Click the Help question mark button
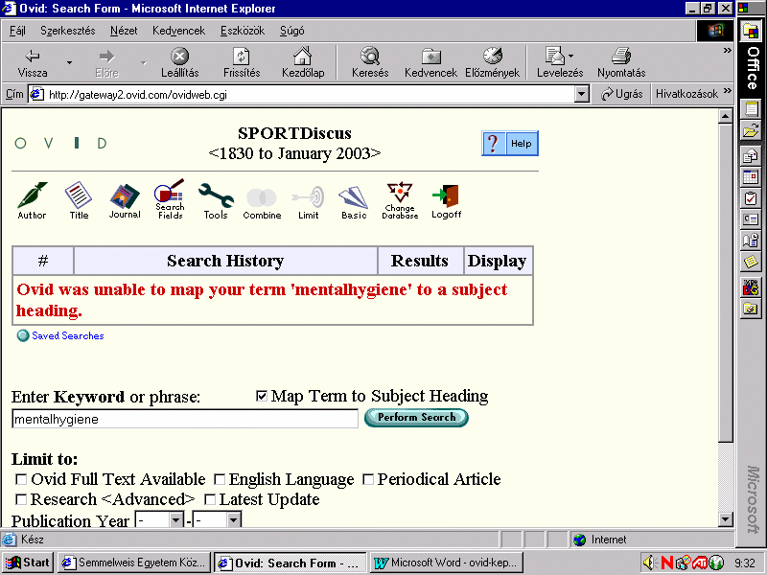Image resolution: width=767 pixels, height=575 pixels. click(510, 143)
